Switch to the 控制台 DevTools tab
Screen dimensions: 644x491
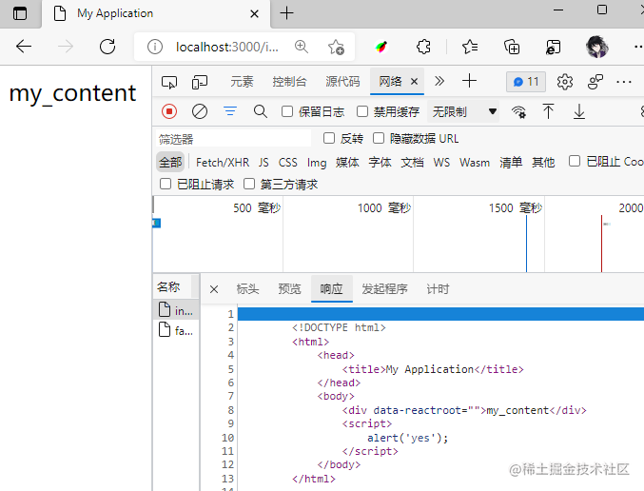click(289, 82)
